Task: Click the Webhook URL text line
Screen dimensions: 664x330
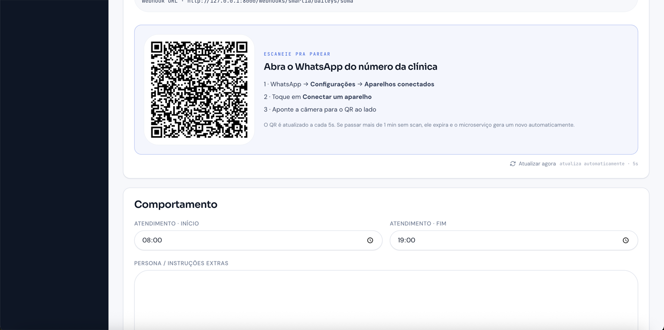Action: pos(247,2)
